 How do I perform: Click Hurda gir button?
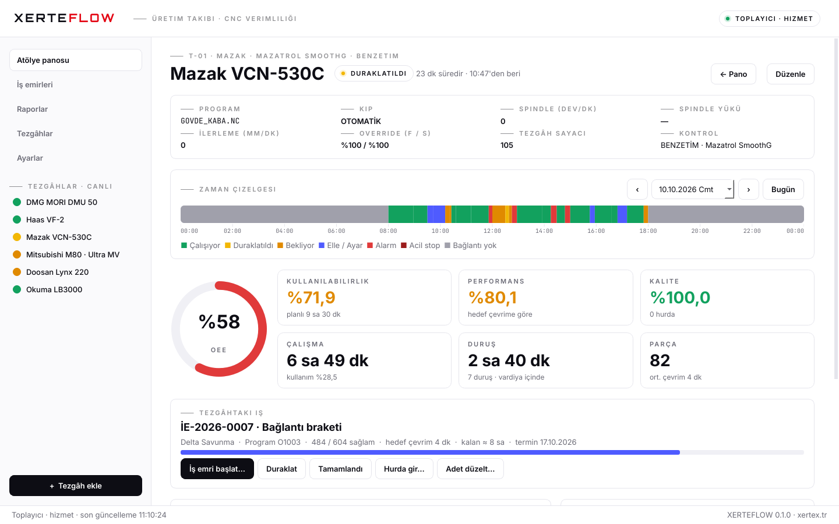point(404,469)
